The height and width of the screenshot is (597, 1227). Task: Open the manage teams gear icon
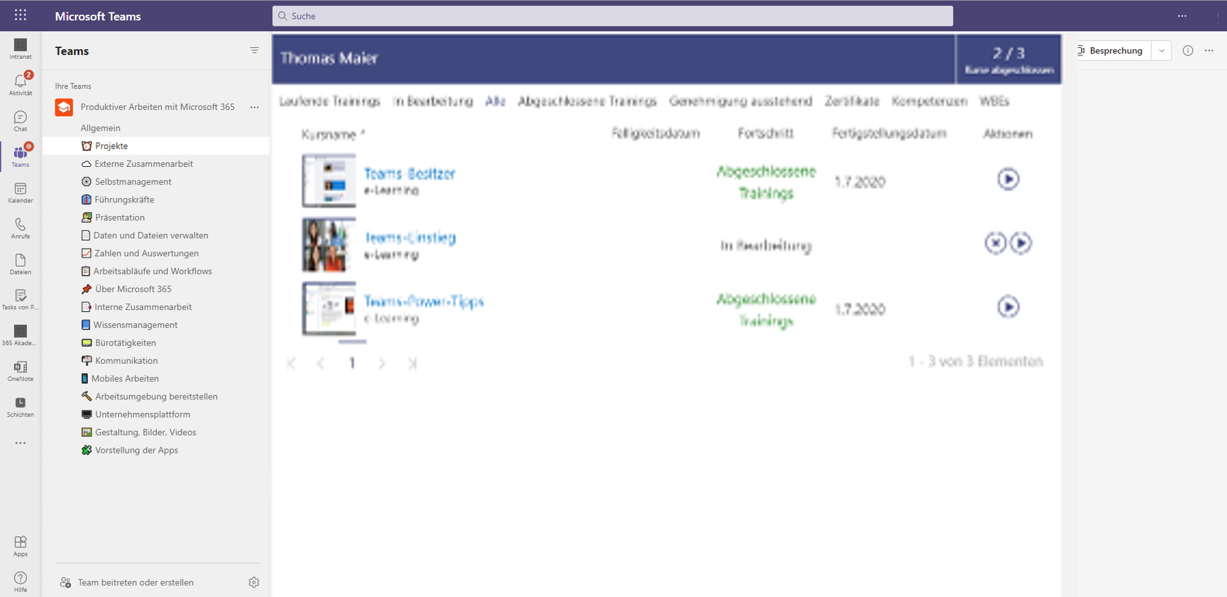[x=254, y=582]
